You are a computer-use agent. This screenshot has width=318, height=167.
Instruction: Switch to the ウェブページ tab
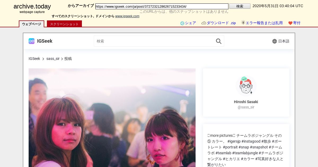[32, 24]
